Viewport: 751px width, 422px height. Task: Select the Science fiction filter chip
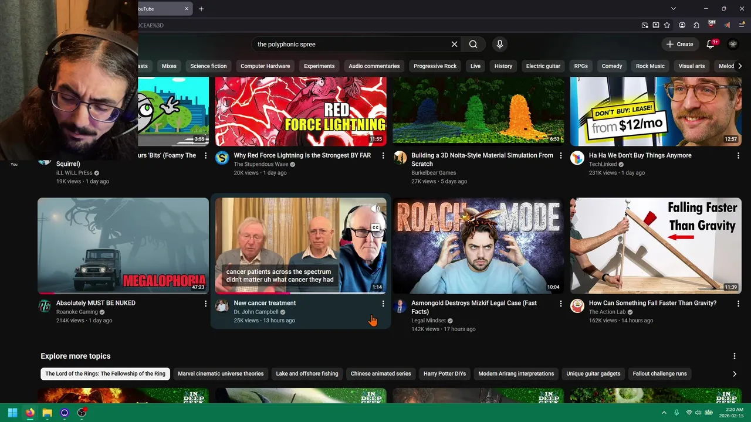(x=208, y=66)
